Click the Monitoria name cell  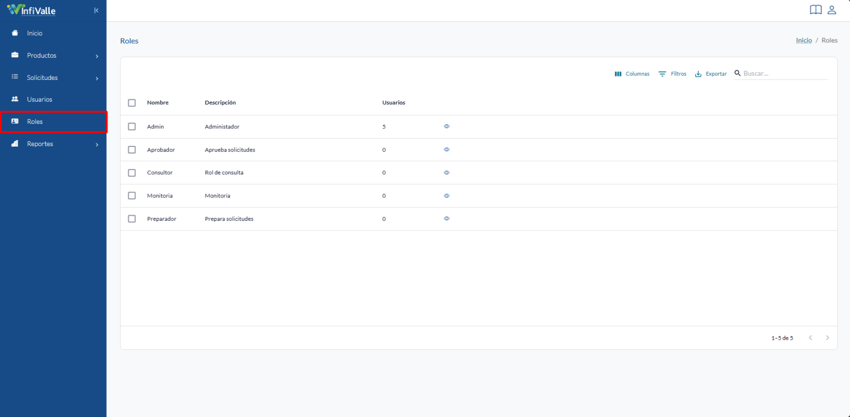(160, 196)
